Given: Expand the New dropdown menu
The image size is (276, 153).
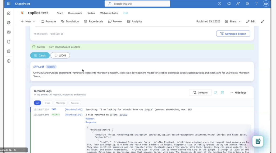Looking at the screenshot, I should point(28,21).
